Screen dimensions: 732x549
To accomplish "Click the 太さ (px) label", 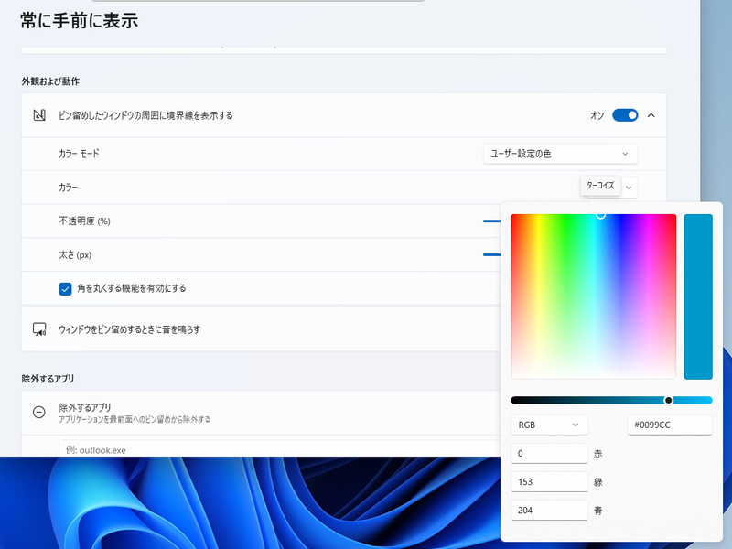I will (75, 255).
